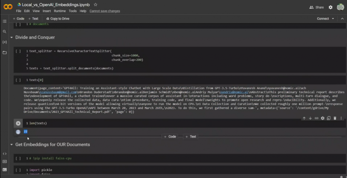Open the command palette sidebar icon
The width and height of the screenshot is (347, 178).
point(4,162)
